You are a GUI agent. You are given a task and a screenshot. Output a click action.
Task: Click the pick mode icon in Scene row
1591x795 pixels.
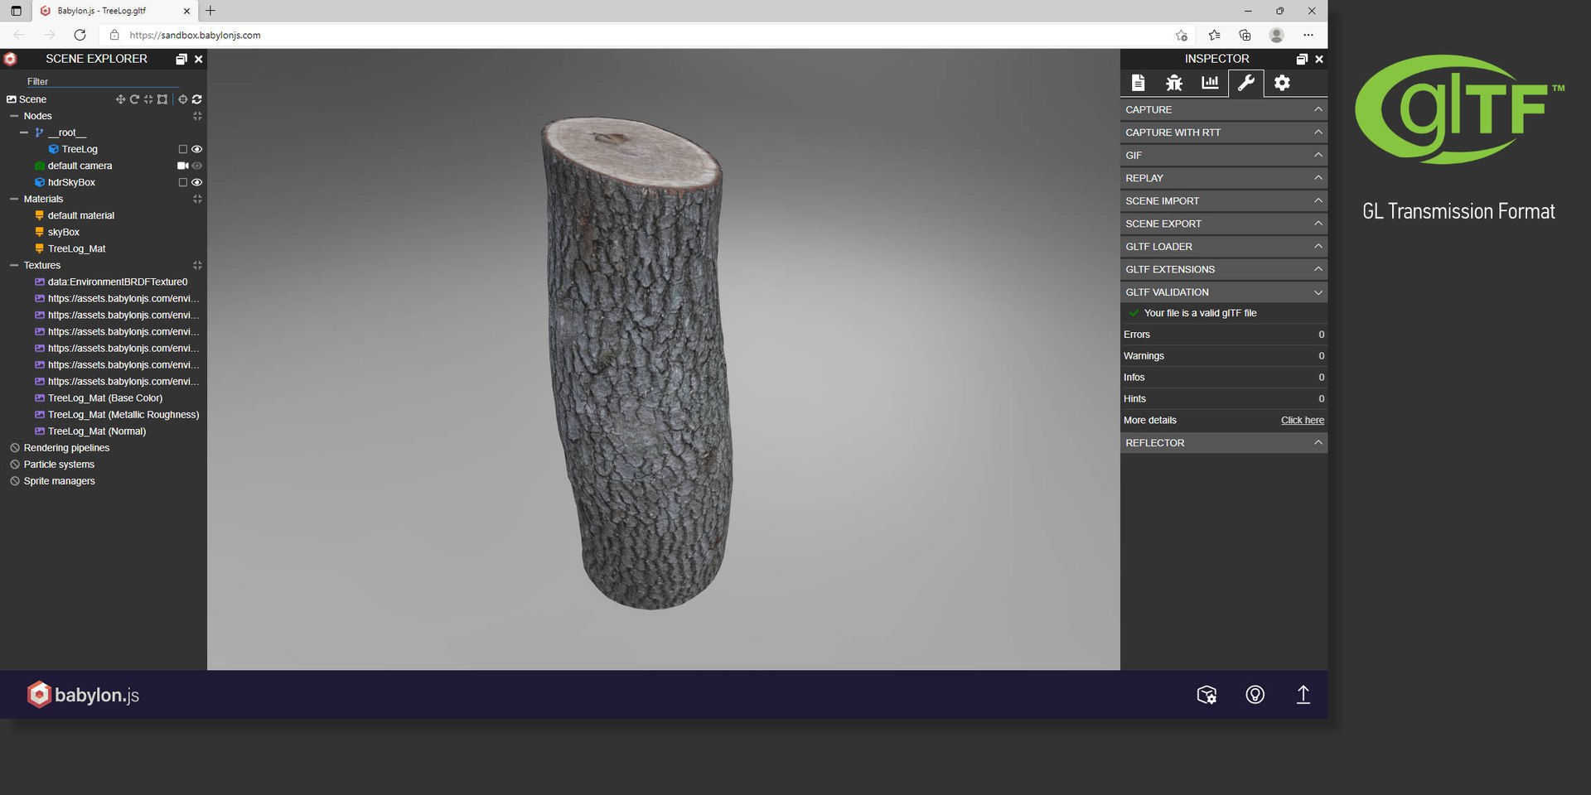pos(183,99)
